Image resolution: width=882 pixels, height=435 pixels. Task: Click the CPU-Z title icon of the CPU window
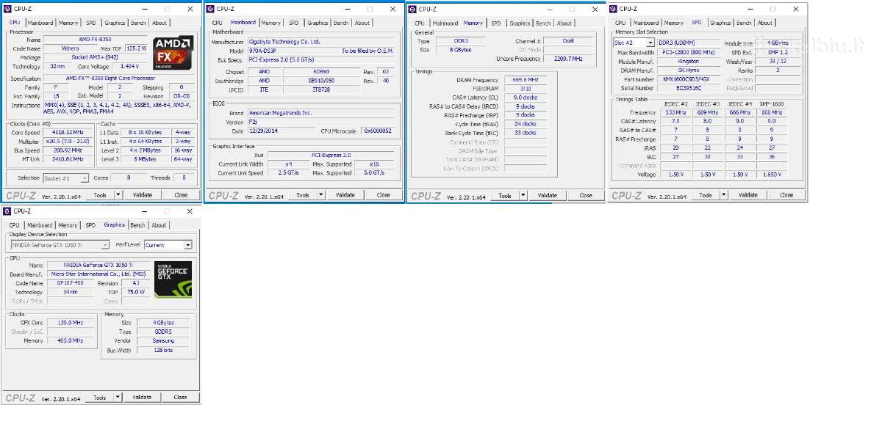click(x=8, y=9)
